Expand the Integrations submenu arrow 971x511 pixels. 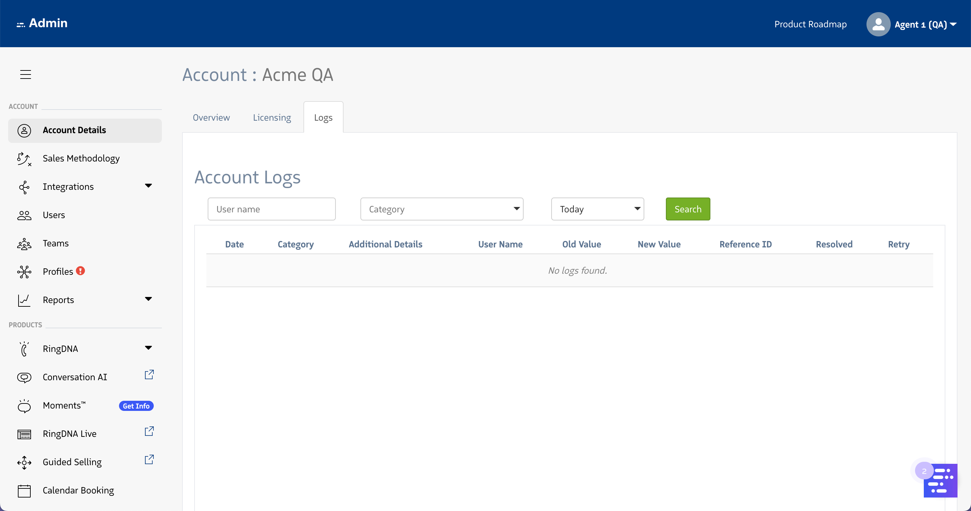click(148, 186)
